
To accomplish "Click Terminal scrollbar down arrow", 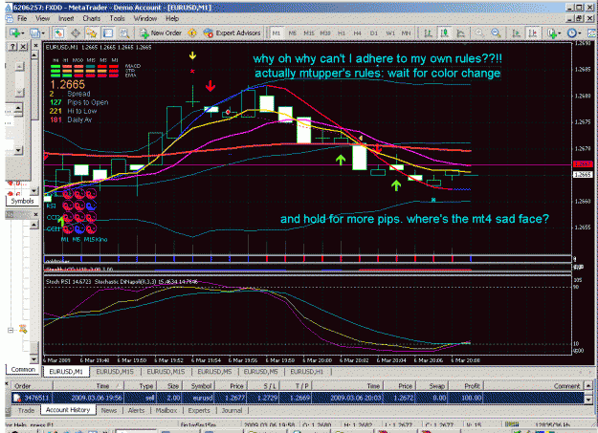I will 588,400.
